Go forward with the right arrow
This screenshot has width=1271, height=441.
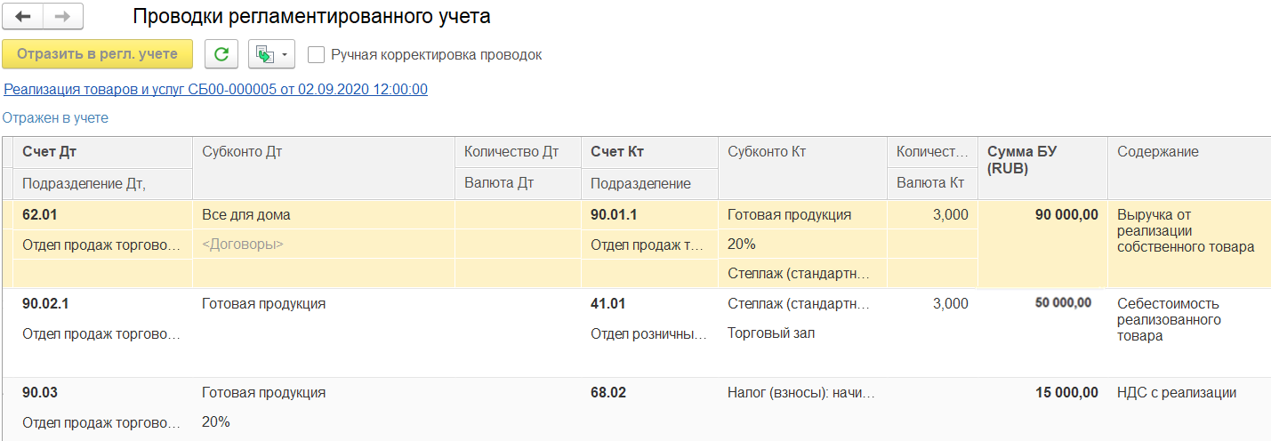(63, 16)
